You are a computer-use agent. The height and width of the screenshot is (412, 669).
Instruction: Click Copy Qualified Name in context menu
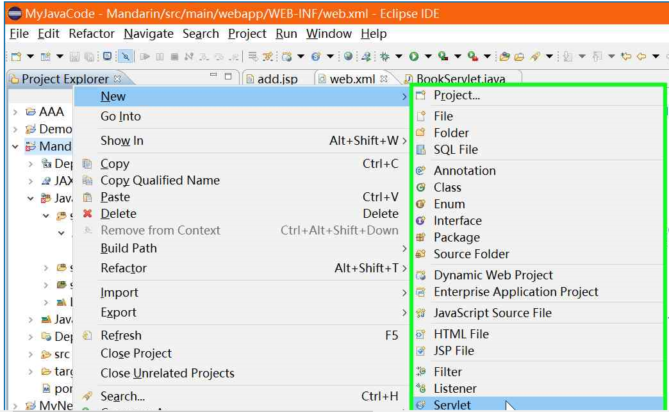pyautogui.click(x=242, y=181)
